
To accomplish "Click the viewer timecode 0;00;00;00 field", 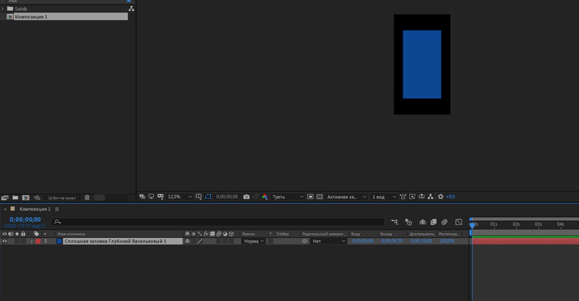I will click(227, 197).
